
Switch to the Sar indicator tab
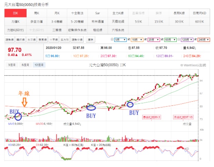tap(98, 13)
